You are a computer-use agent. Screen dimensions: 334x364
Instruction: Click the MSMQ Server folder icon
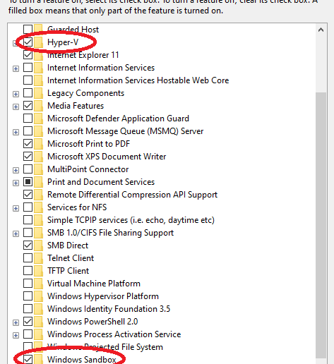(x=39, y=131)
